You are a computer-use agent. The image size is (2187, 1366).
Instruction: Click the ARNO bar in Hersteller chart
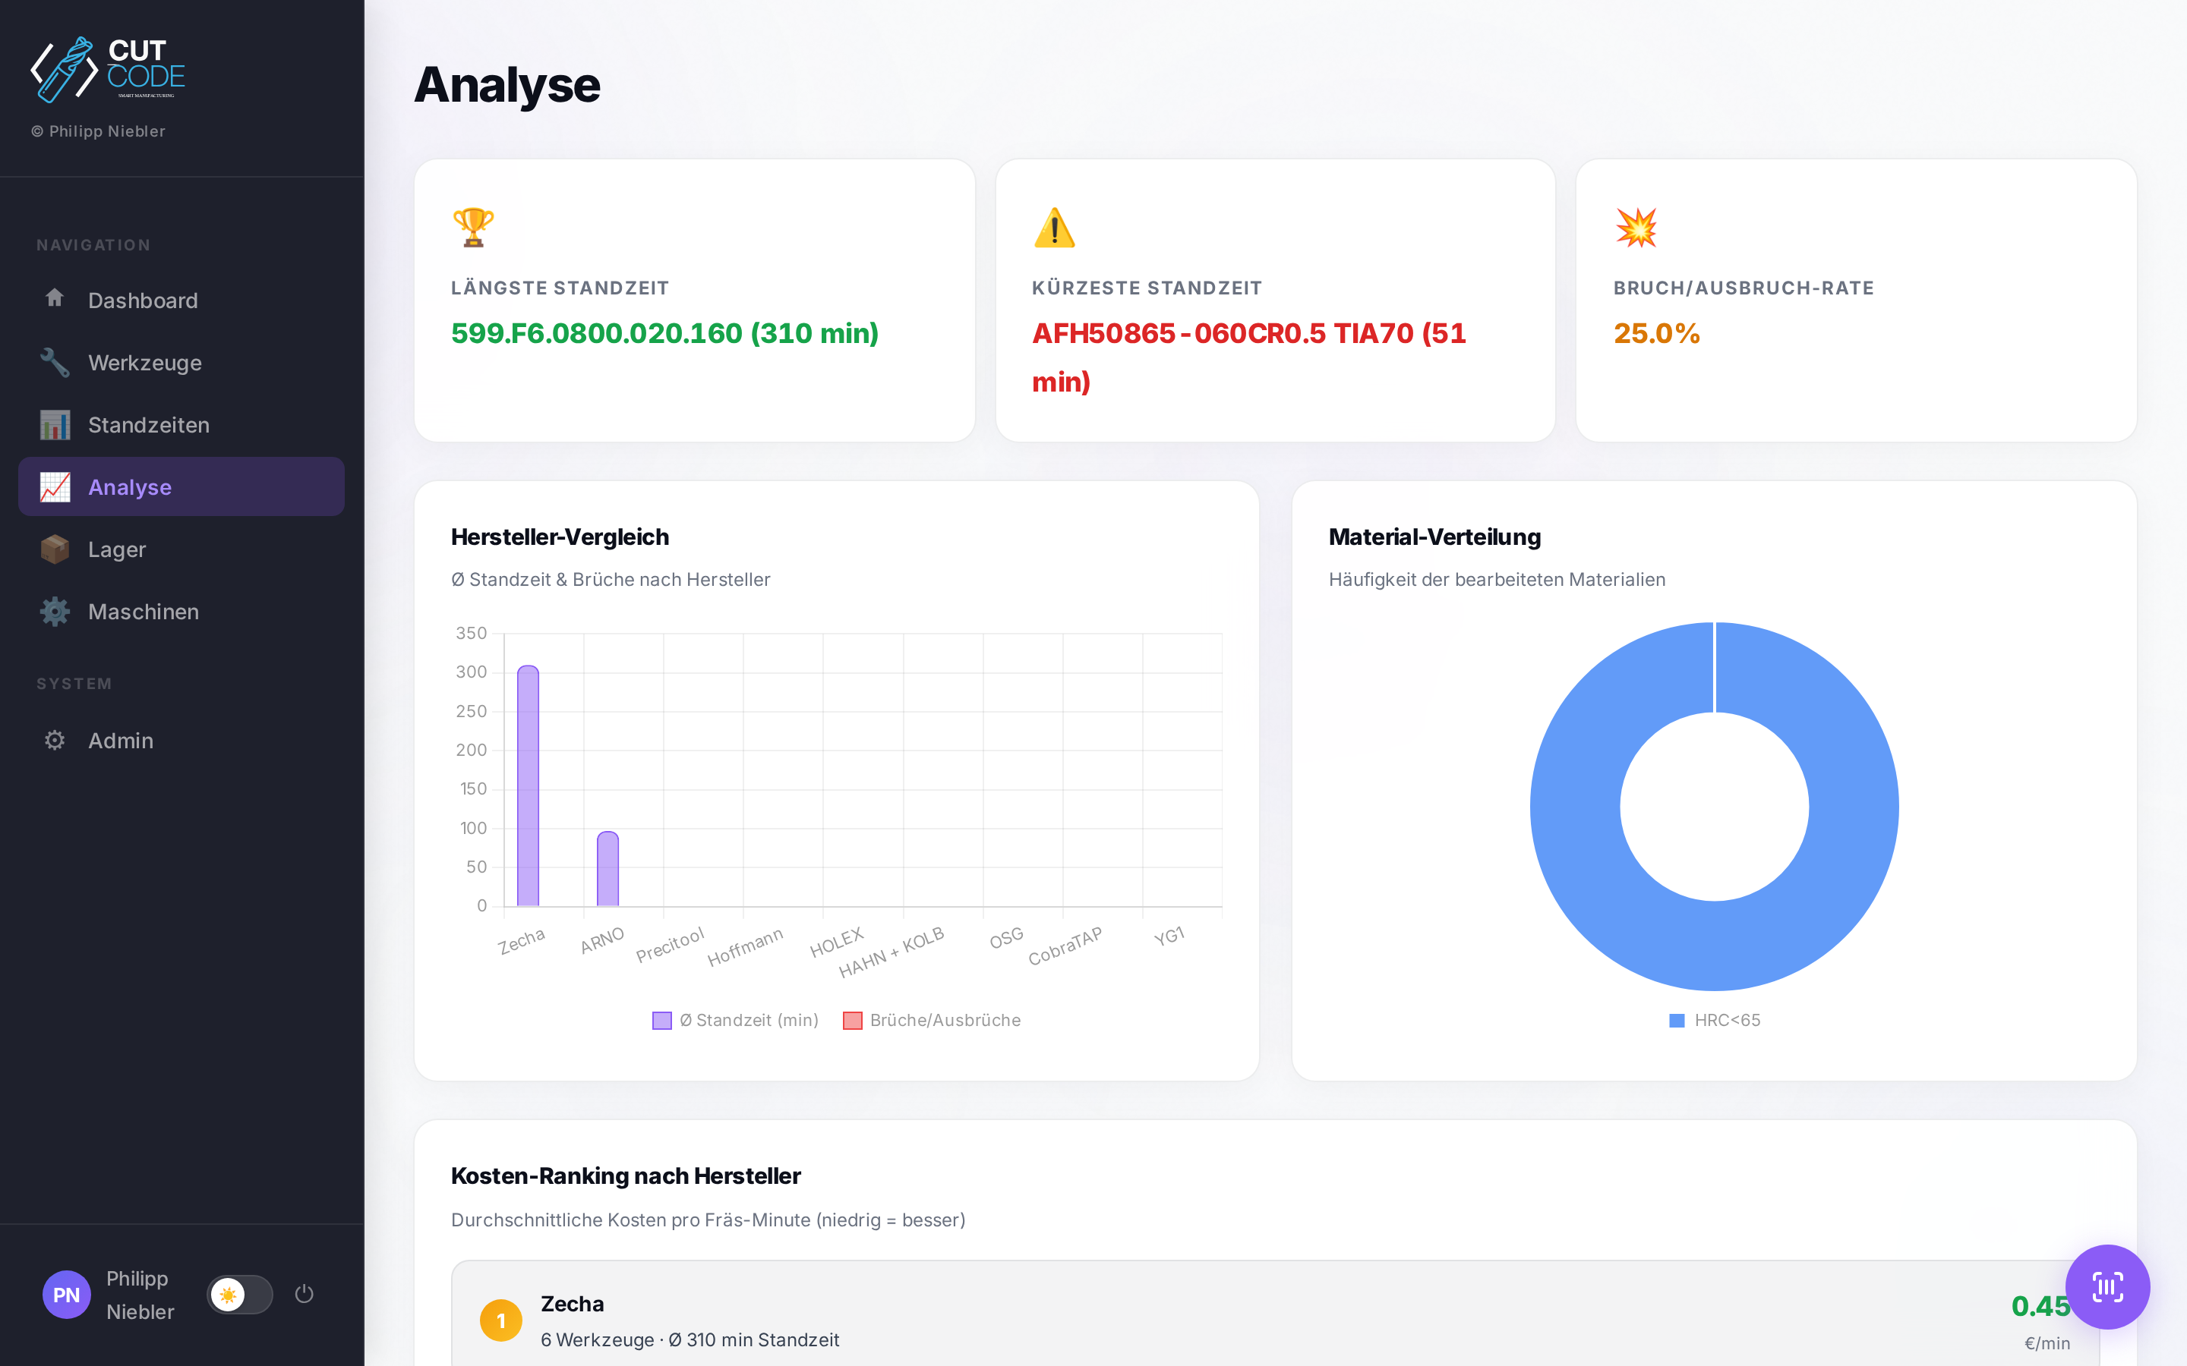point(608,869)
